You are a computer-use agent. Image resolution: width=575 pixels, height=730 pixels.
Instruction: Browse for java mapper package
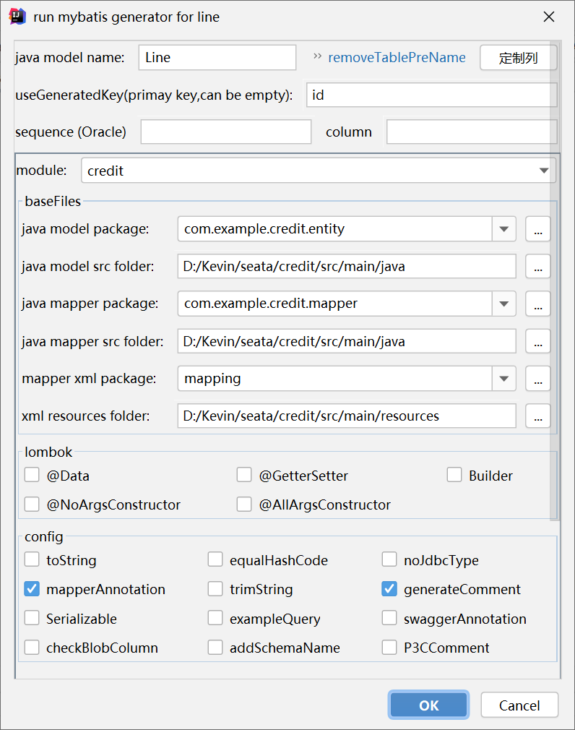click(x=537, y=304)
